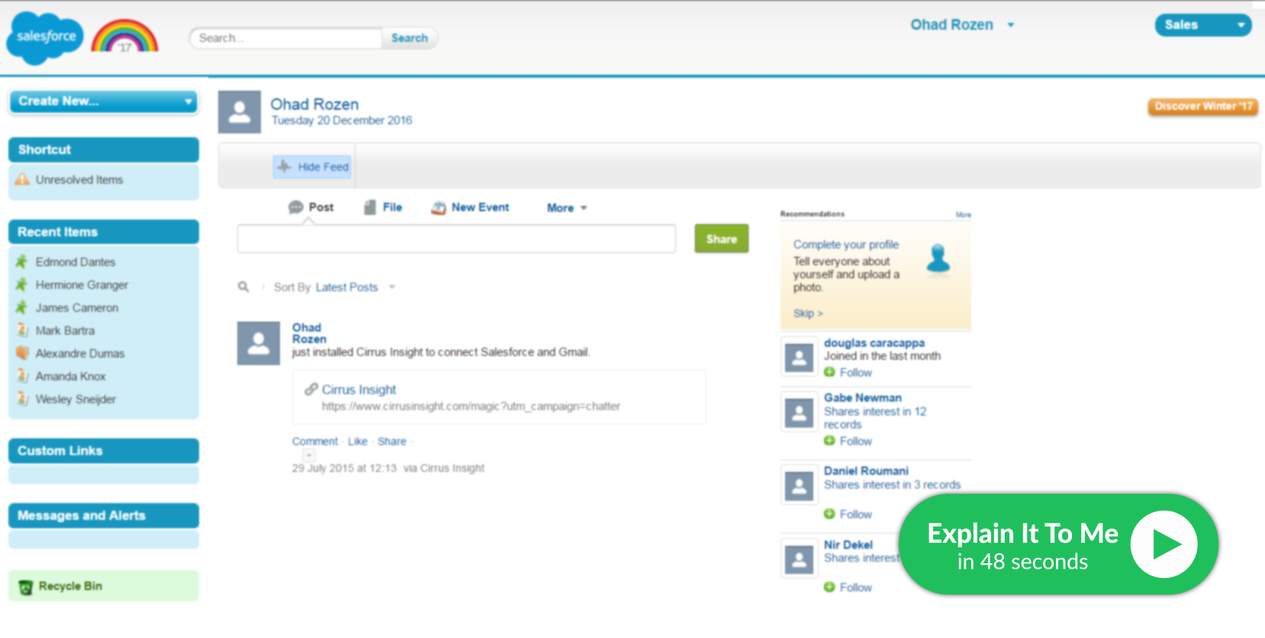The width and height of the screenshot is (1265, 638).
Task: Click the green plus icon for Daniel Roumani
Action: (x=829, y=514)
